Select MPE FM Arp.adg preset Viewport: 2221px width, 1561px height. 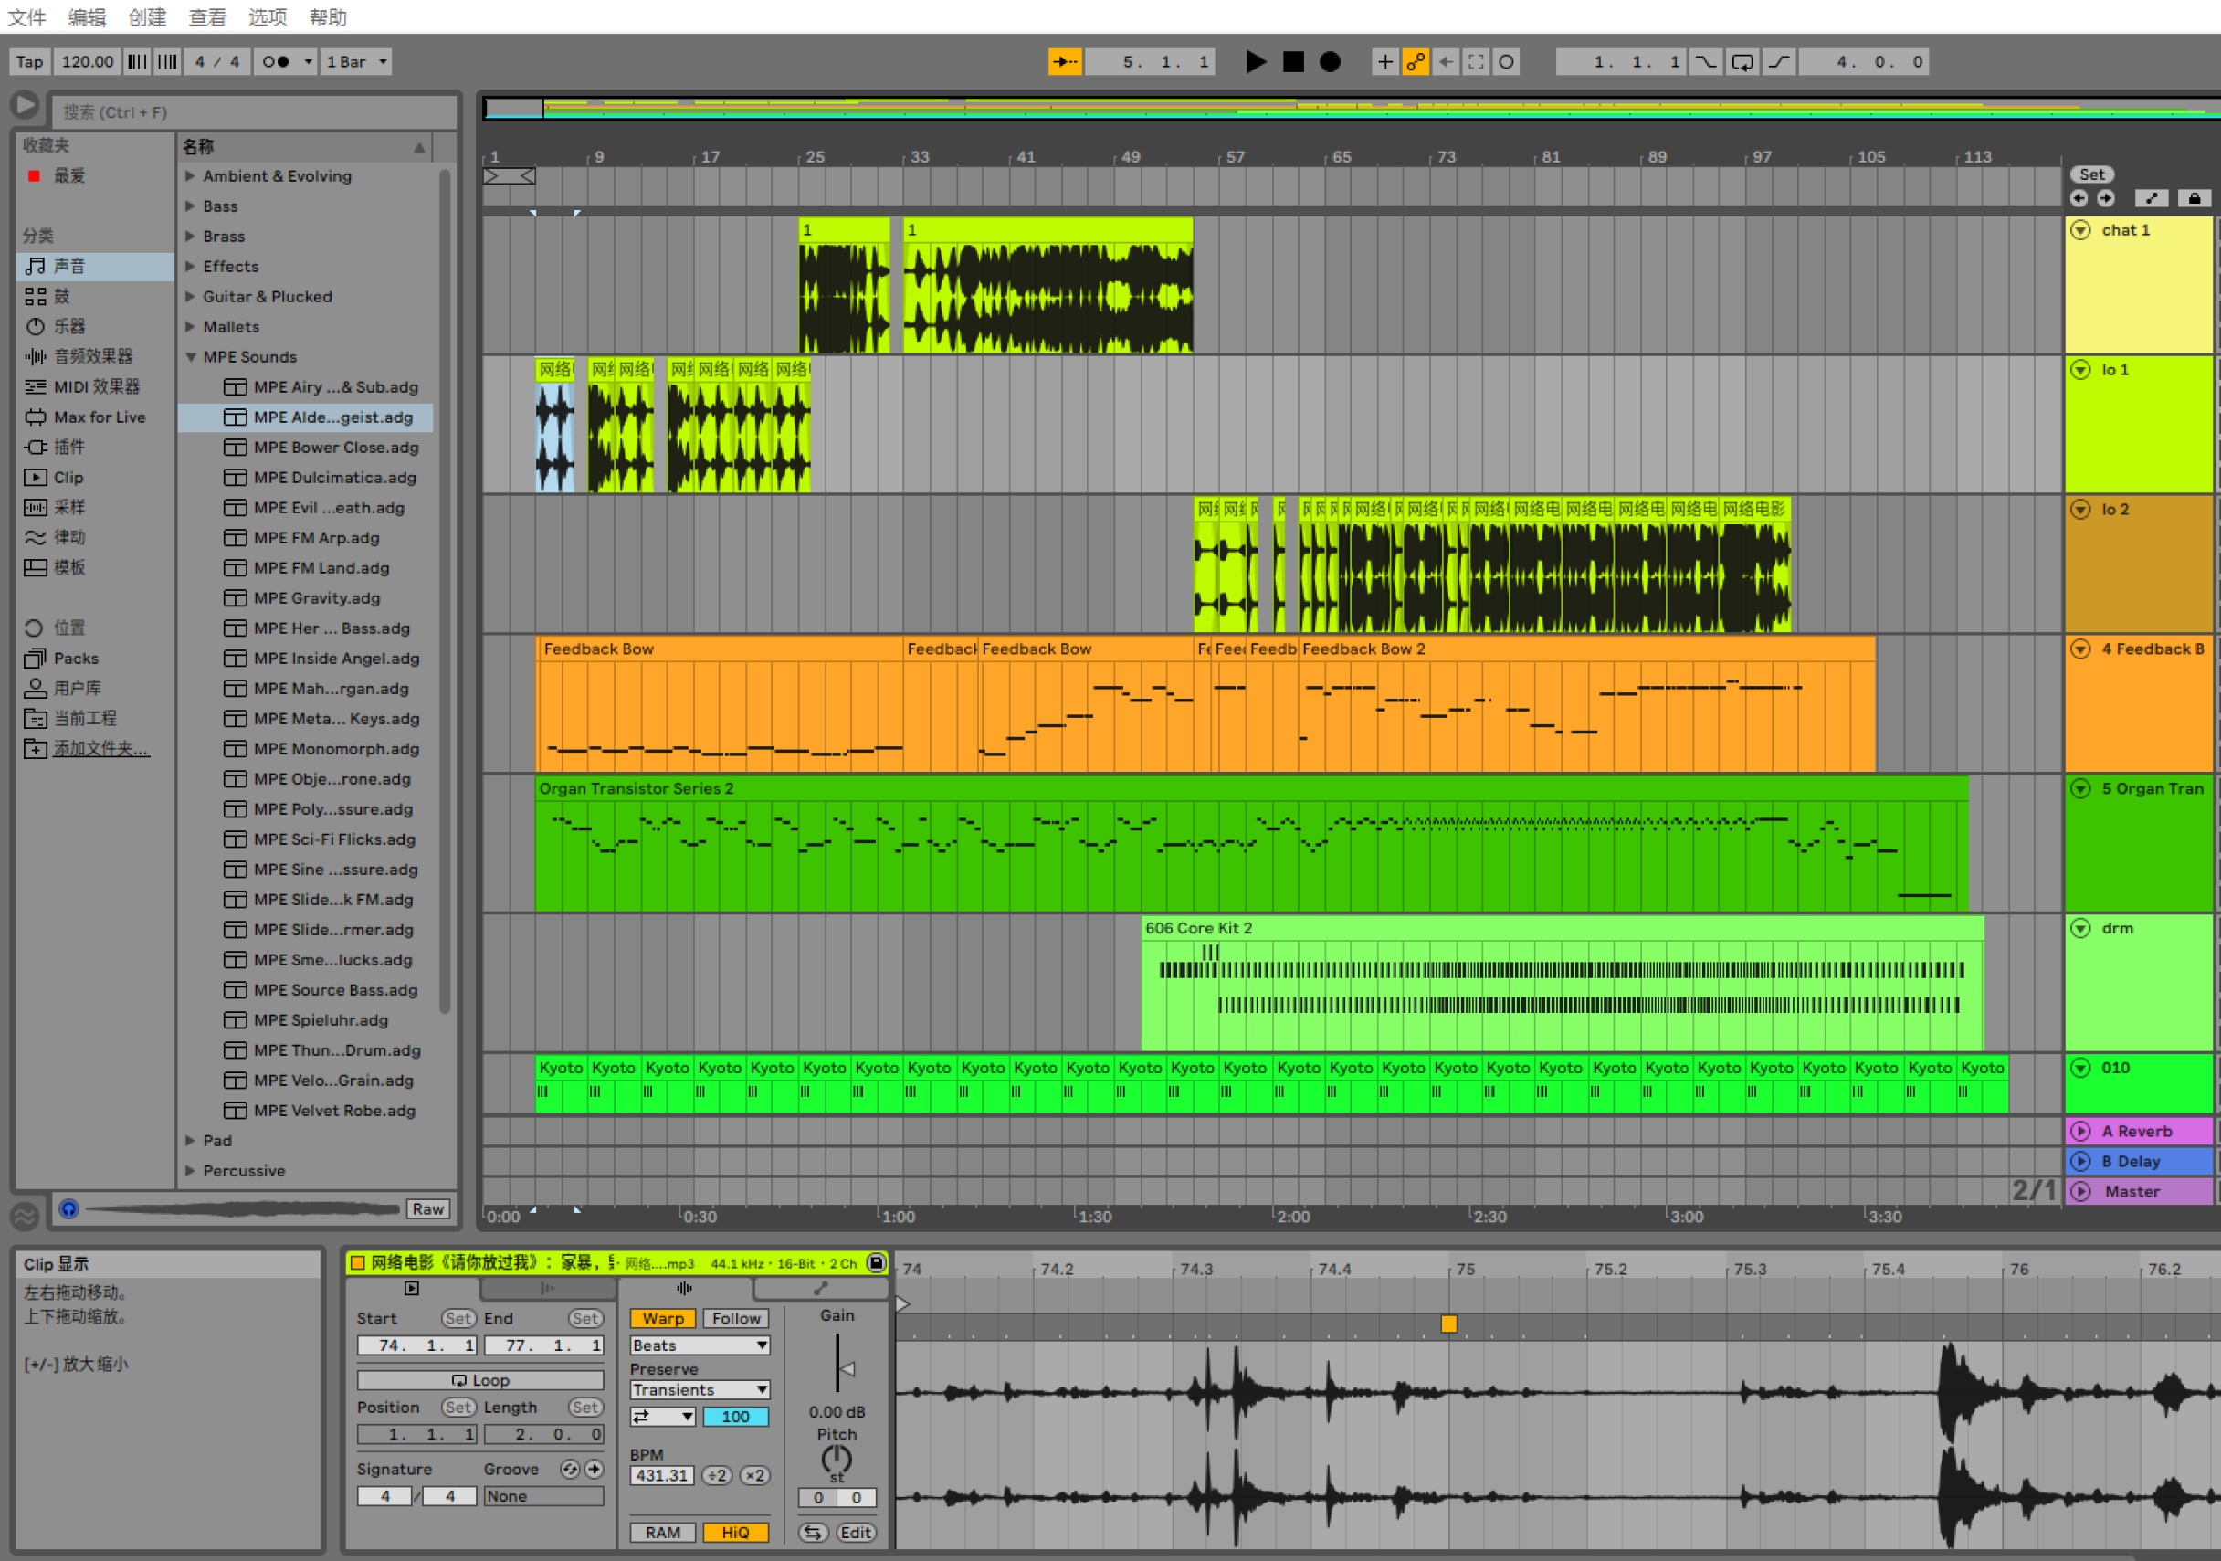coord(306,537)
